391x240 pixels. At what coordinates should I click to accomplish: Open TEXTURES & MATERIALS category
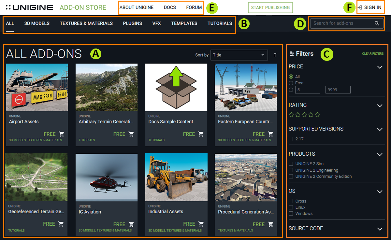(86, 23)
